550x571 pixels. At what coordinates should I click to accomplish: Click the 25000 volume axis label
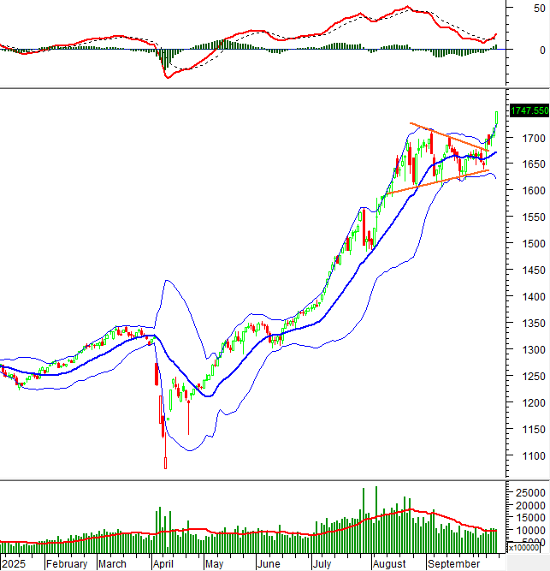pos(528,493)
